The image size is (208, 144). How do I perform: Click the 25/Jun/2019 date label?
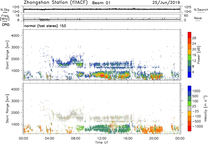point(166,3)
